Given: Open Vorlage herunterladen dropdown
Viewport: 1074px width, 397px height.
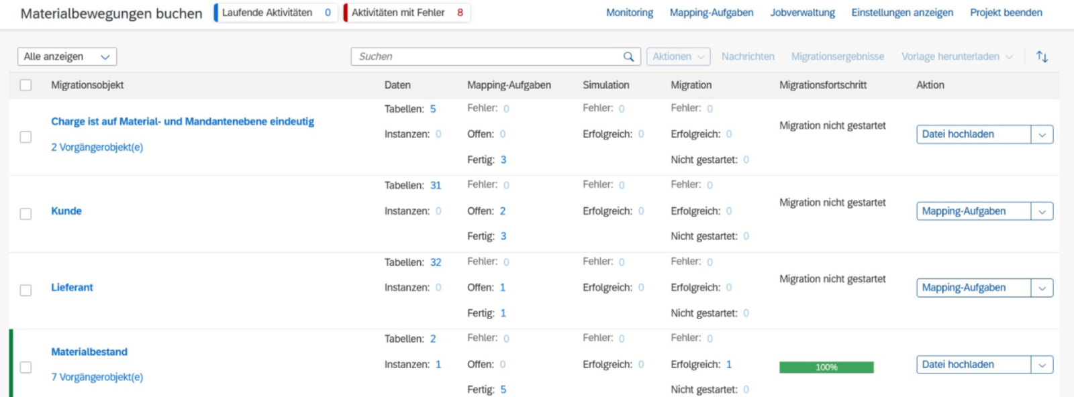Looking at the screenshot, I should (957, 57).
